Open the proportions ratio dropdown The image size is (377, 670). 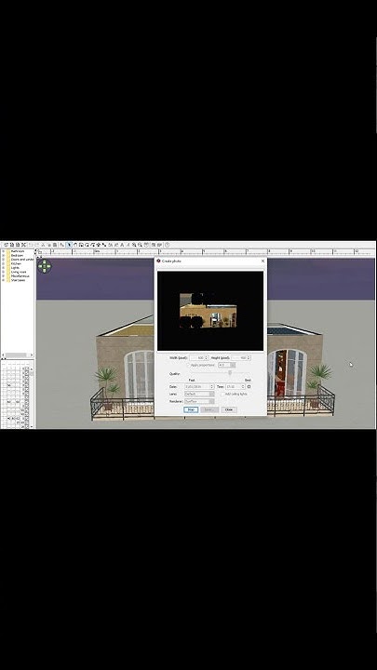click(226, 365)
